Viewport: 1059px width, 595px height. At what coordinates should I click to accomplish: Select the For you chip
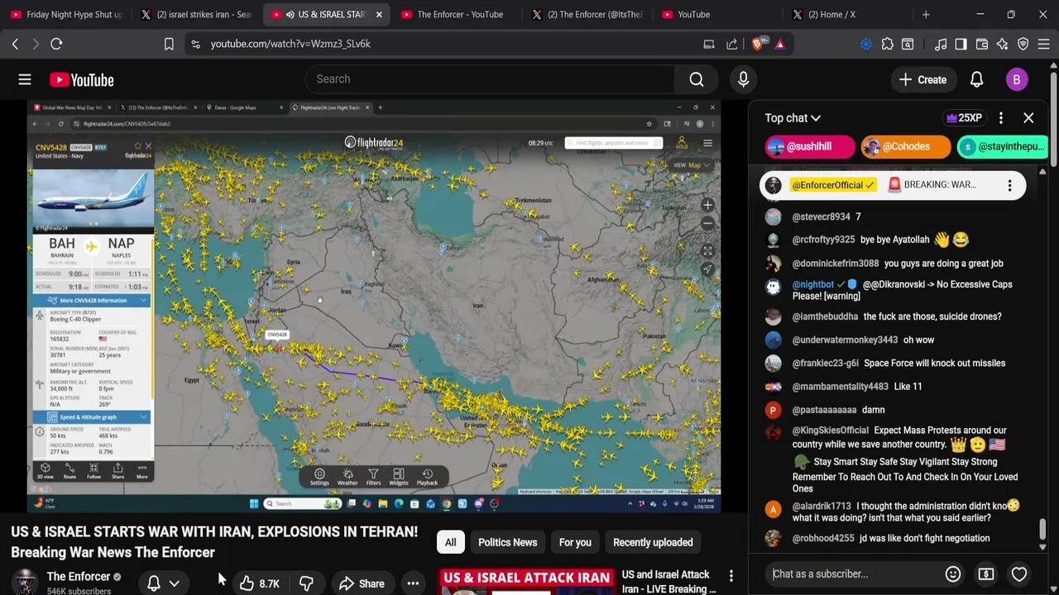pyautogui.click(x=575, y=542)
